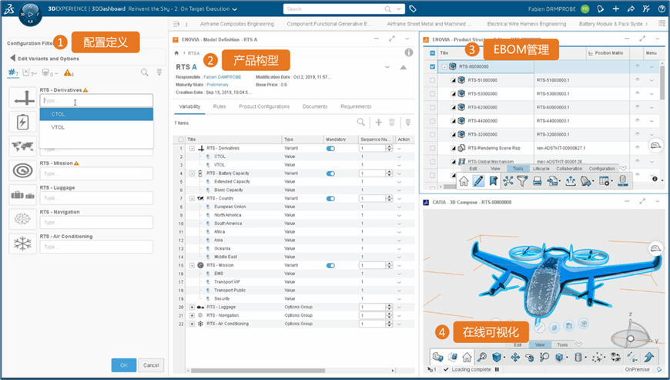Collapse the RTS - Country variant row
The image size is (670, 380).
192,198
